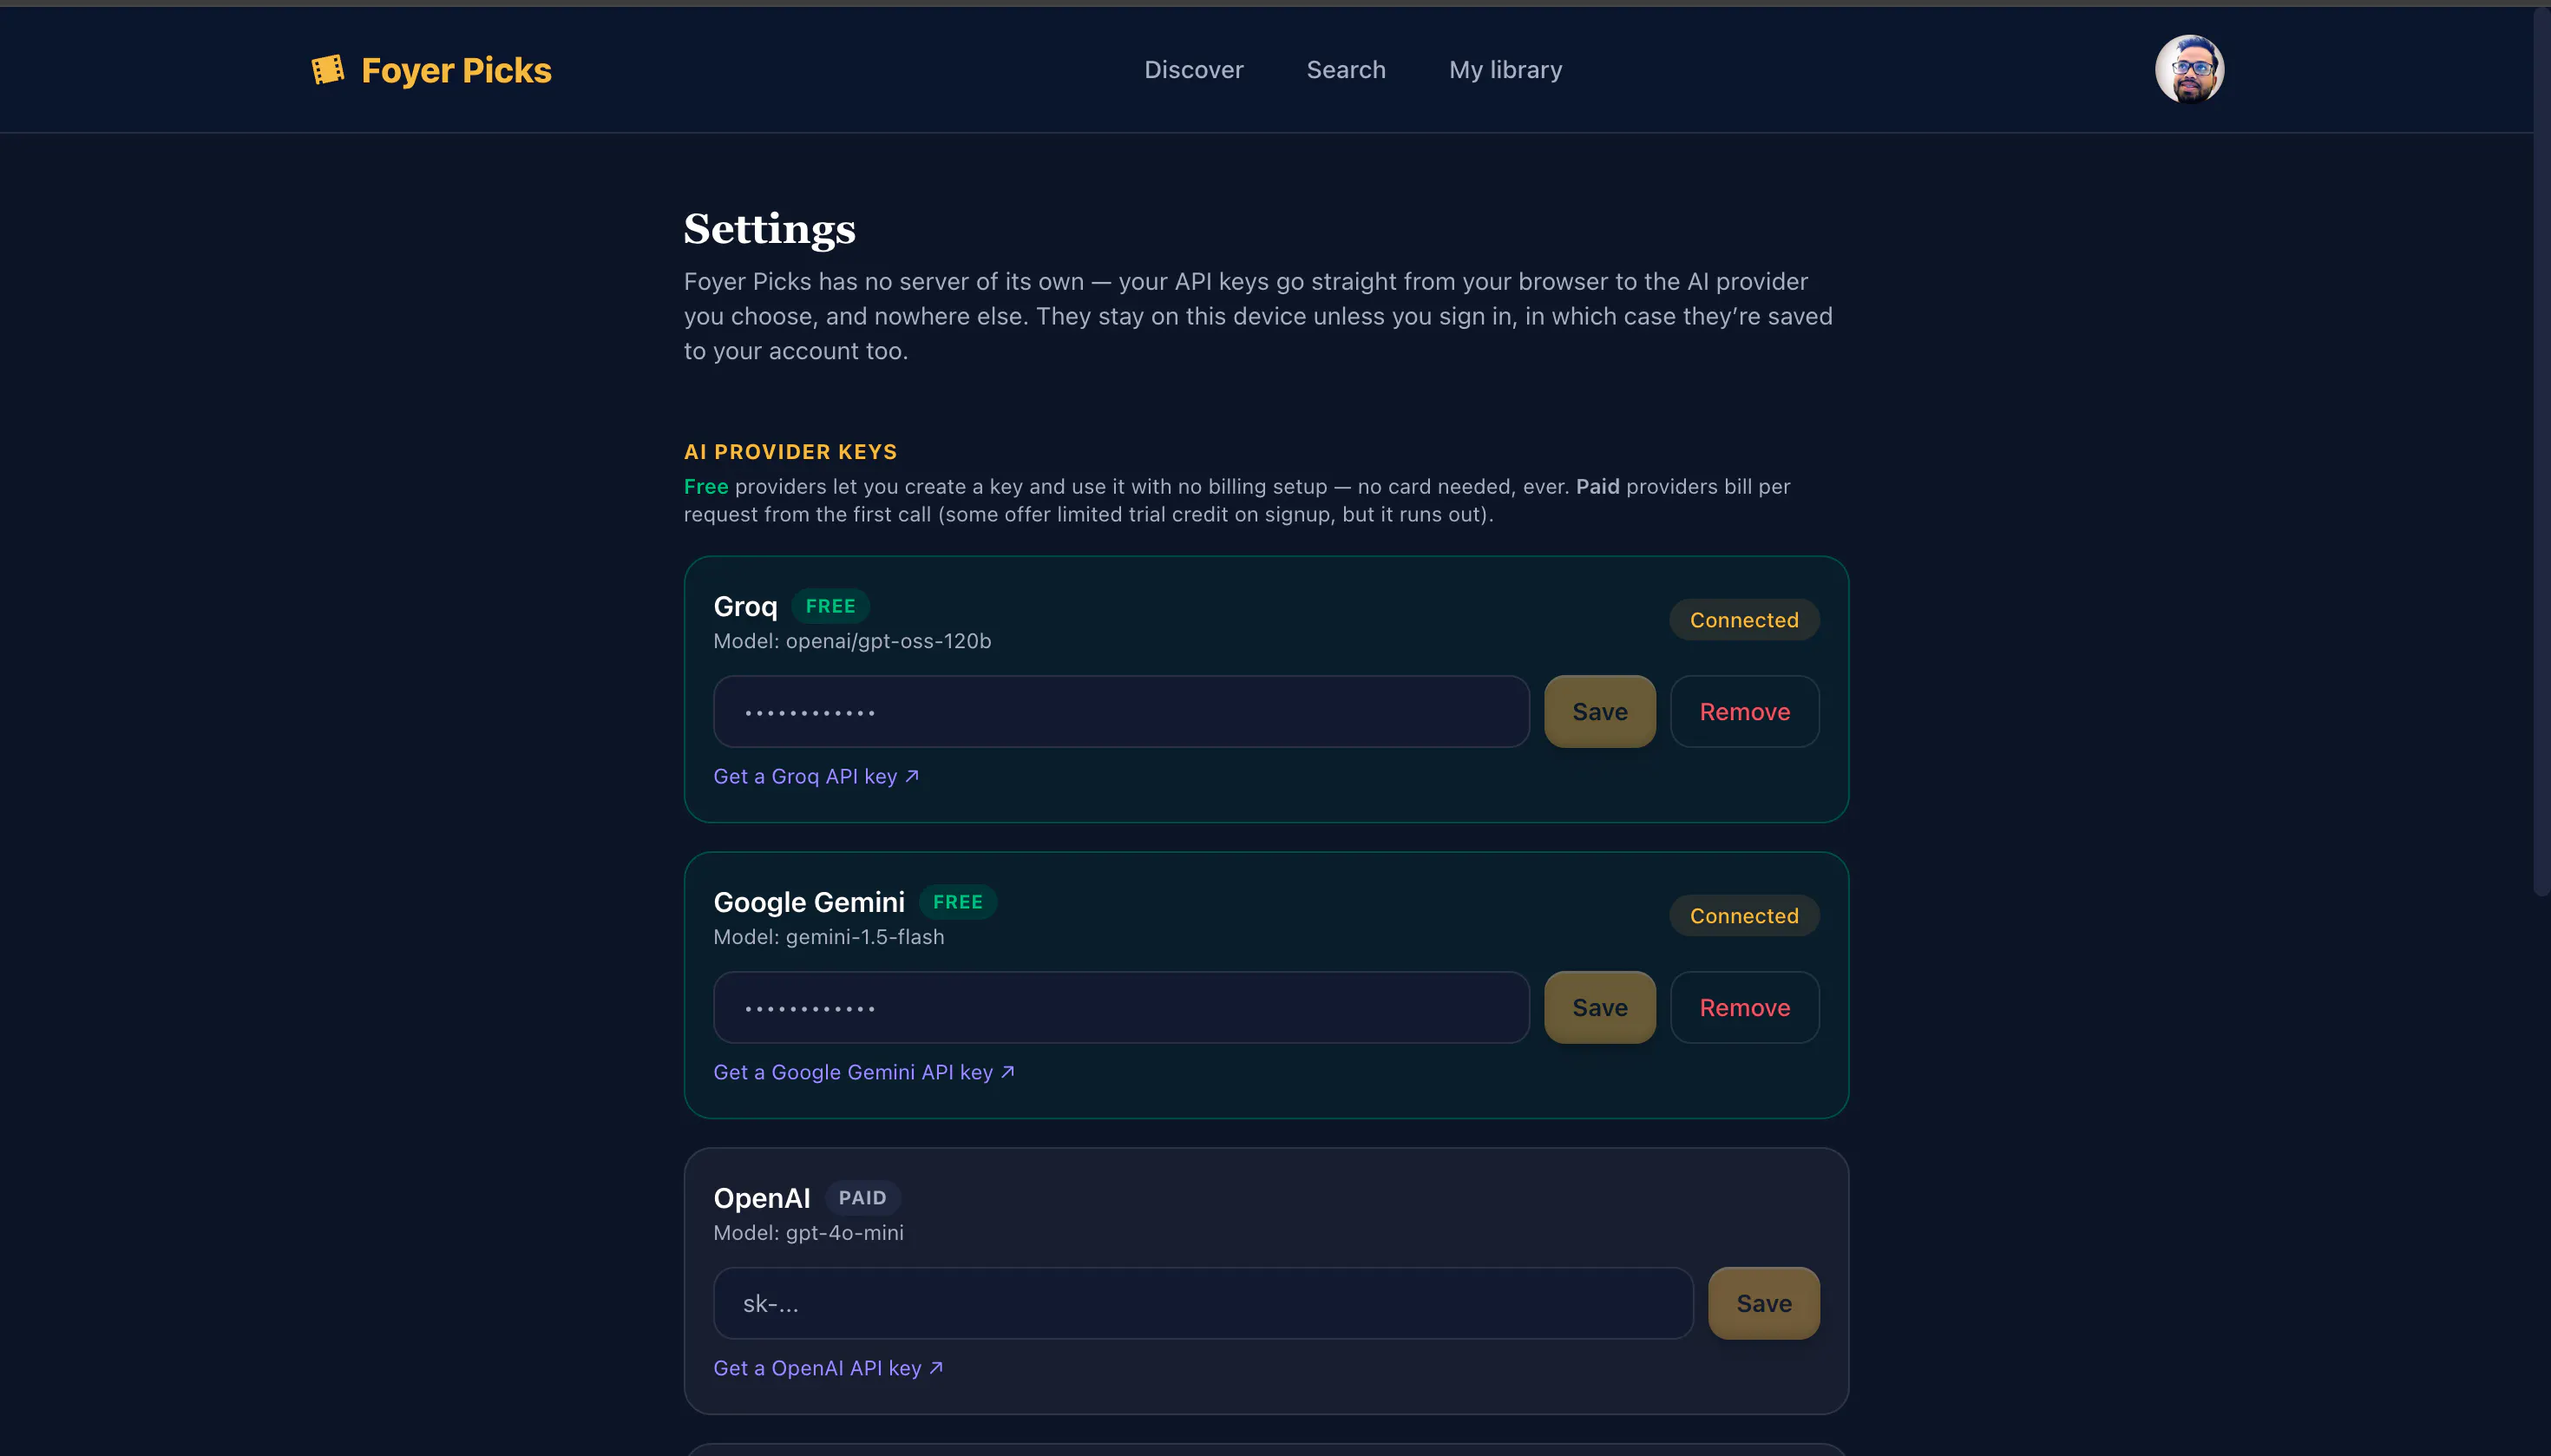Open the user profile avatar
2551x1456 pixels.
[x=2189, y=69]
